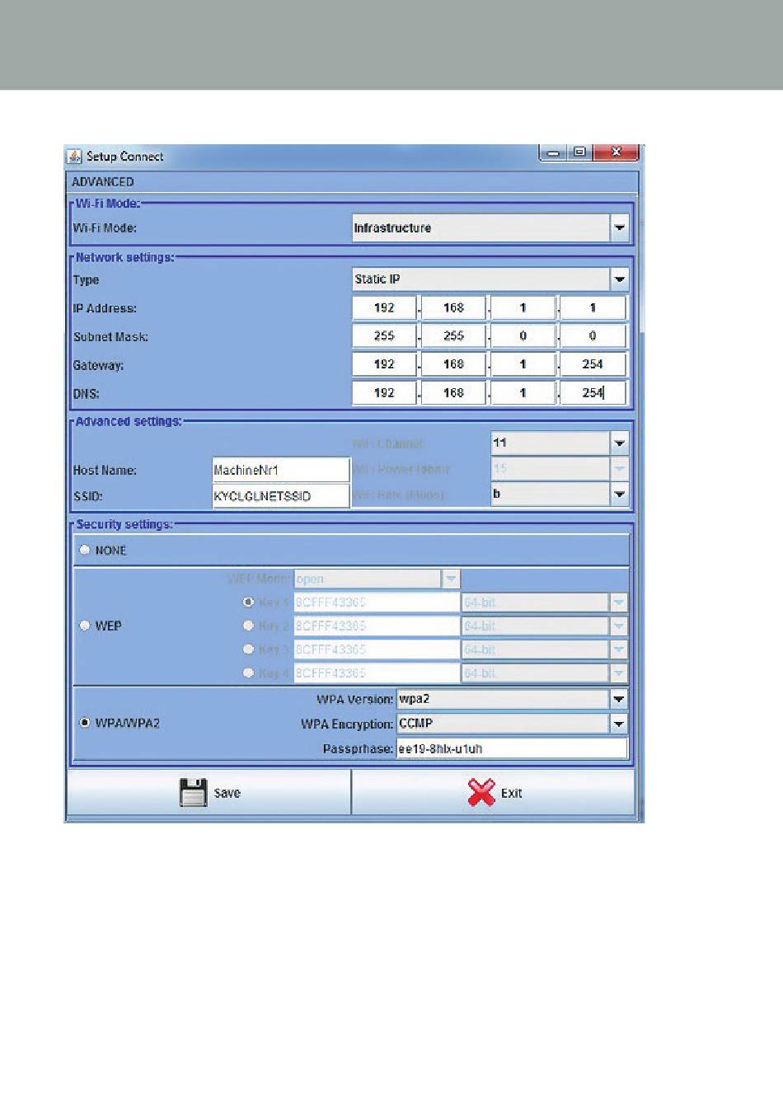Choose WEP Key 3 radio button
The height and width of the screenshot is (1111, 783).
pos(248,649)
